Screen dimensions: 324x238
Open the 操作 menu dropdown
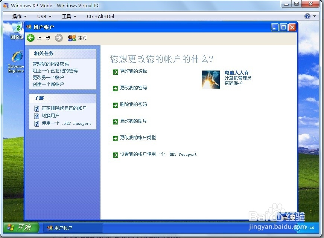pos(20,16)
